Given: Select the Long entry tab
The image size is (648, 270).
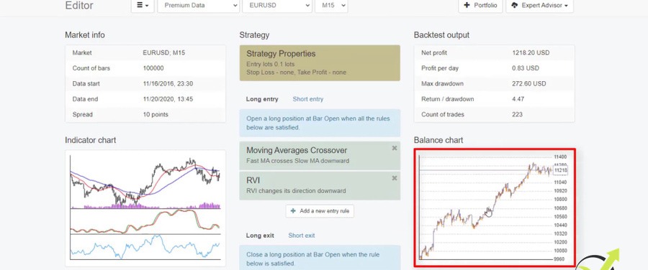Looking at the screenshot, I should tap(262, 99).
